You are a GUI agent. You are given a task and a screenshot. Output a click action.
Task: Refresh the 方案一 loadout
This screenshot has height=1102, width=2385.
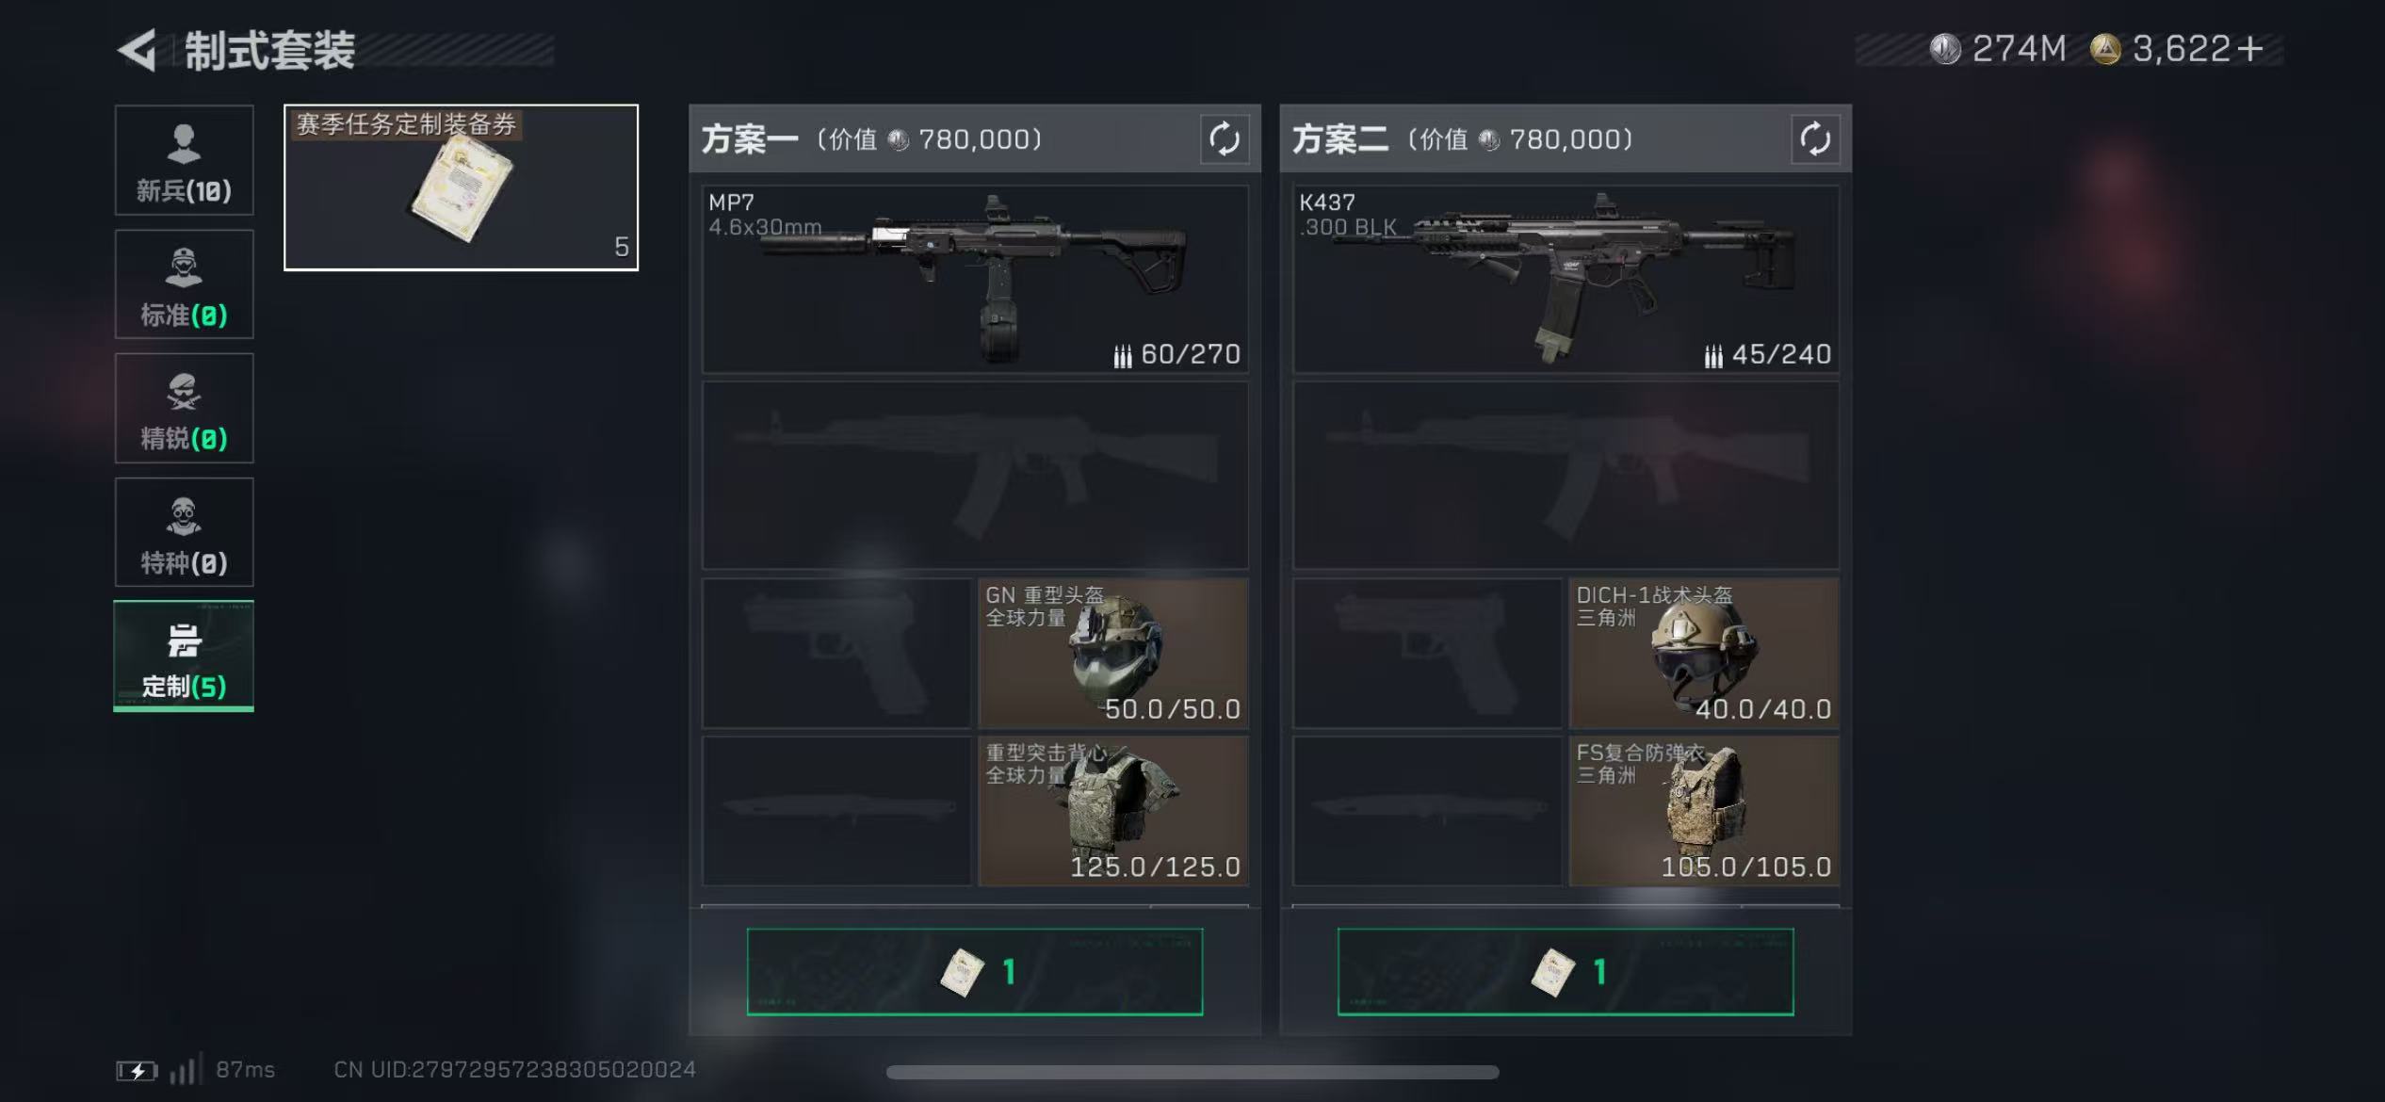pyautogui.click(x=1224, y=139)
